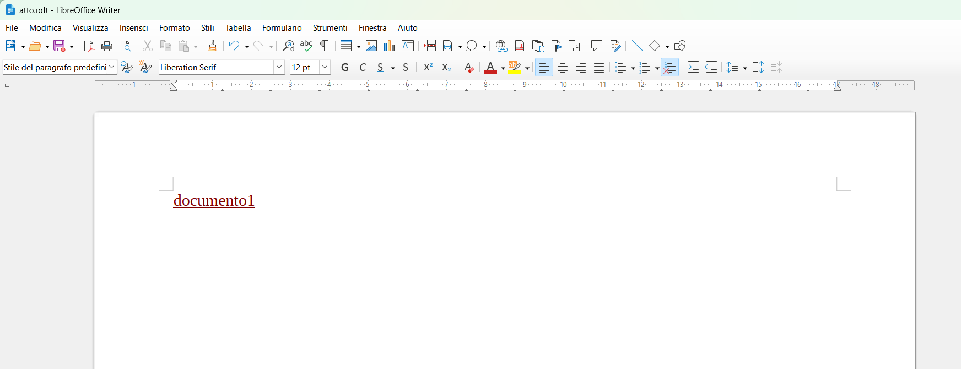Open the Finestra menu
Screen dimensions: 961x369
(372, 28)
